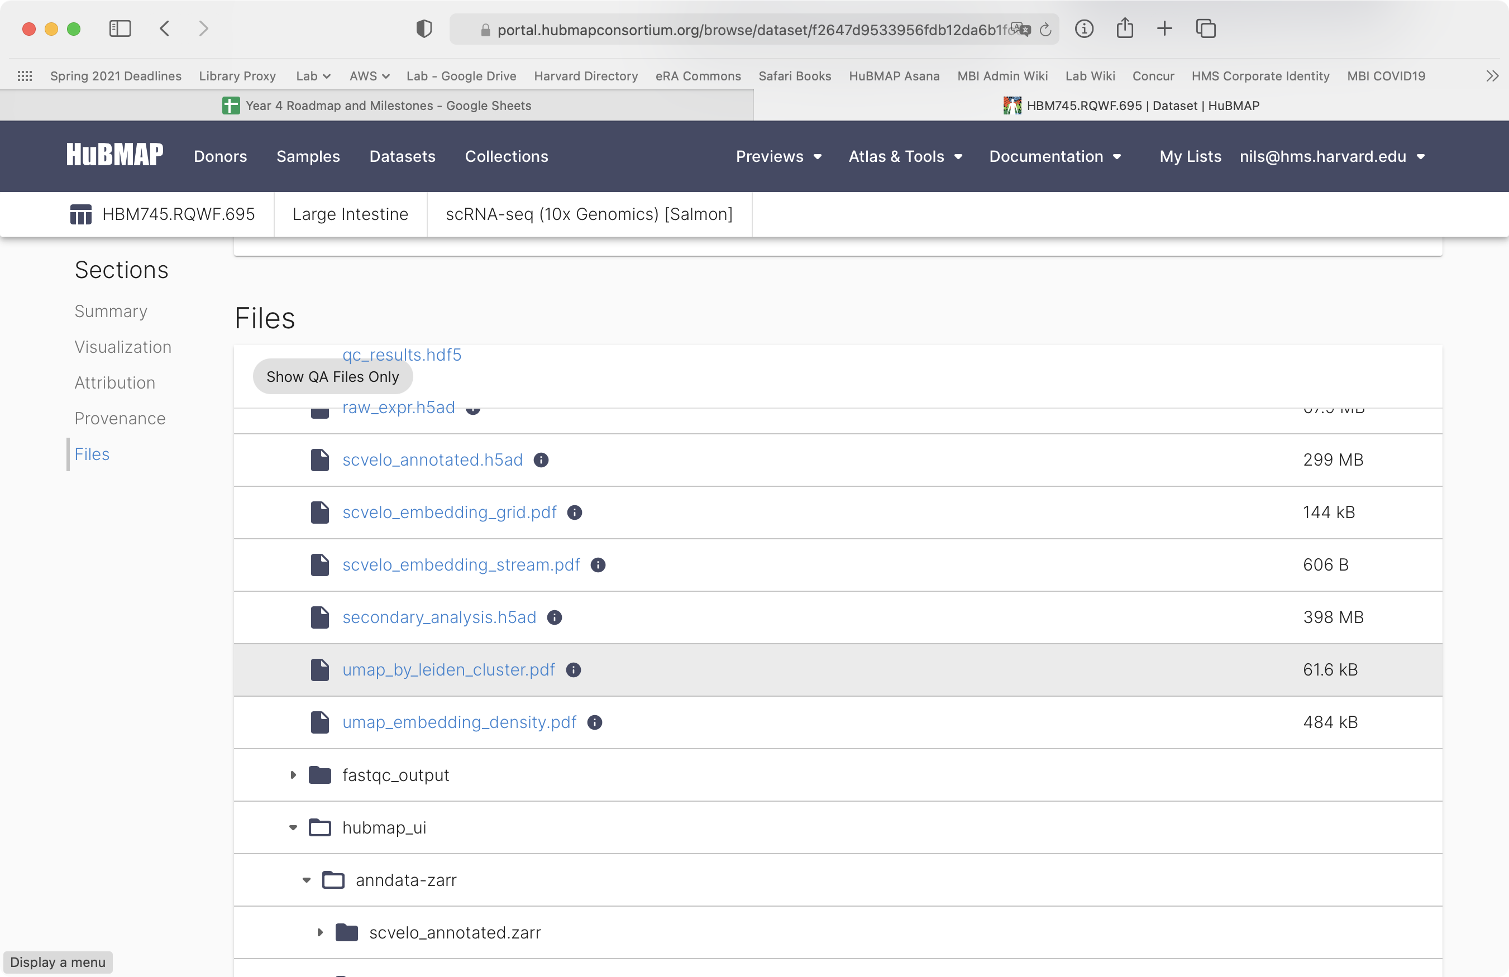Screen dimensions: 1509x977
Task: Click the hubmap_ui folder icon
Action: [319, 827]
